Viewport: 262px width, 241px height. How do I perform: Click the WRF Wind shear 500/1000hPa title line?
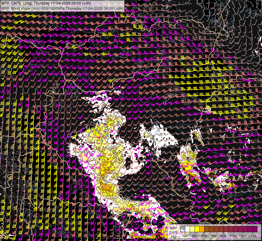pyautogui.click(x=62, y=9)
